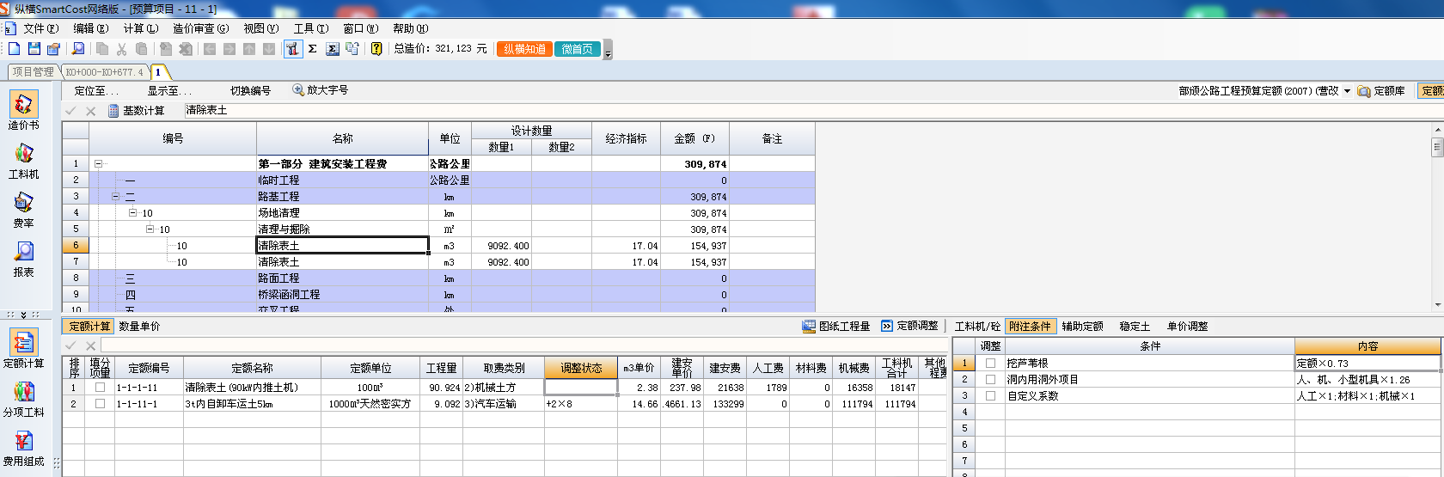Collapse the 清理与掘除 tree node
1444x477 pixels.
(150, 229)
